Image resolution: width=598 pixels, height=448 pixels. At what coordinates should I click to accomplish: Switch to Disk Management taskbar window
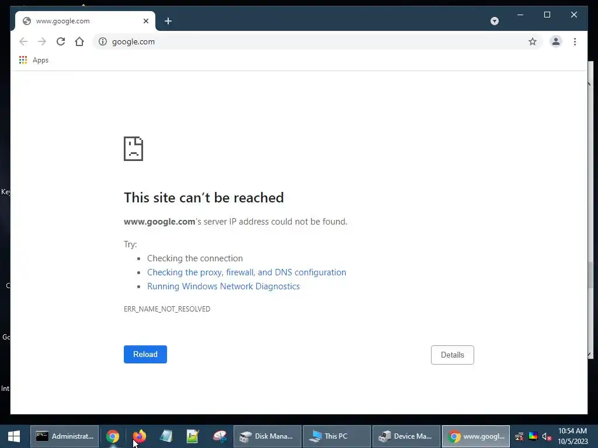(x=267, y=436)
